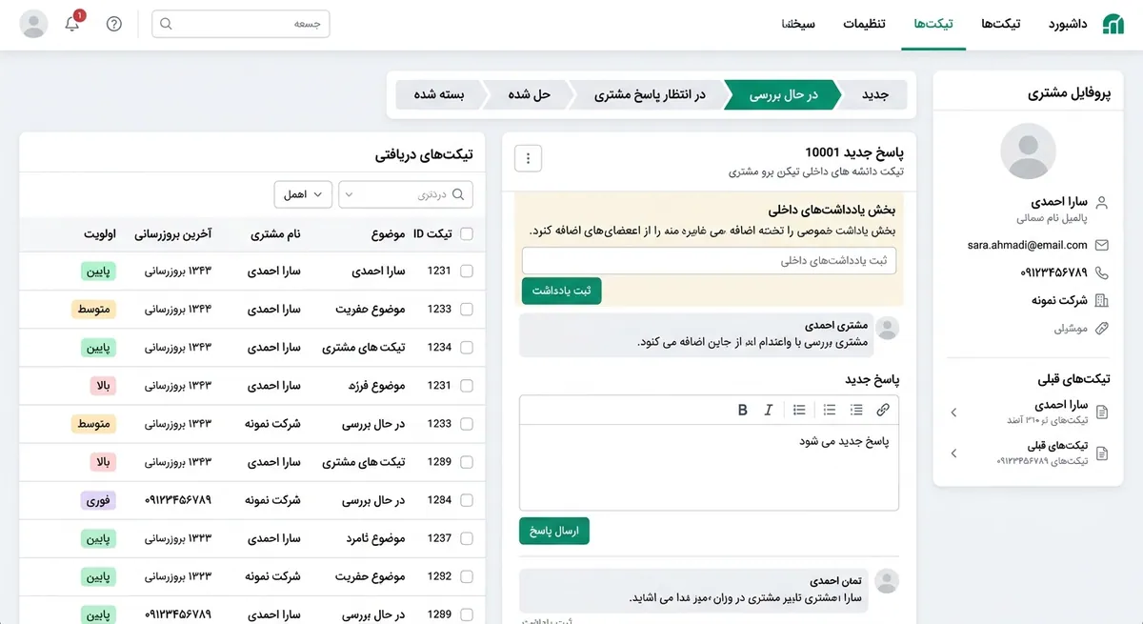Click the tag icon beside موشولی

point(1102,328)
